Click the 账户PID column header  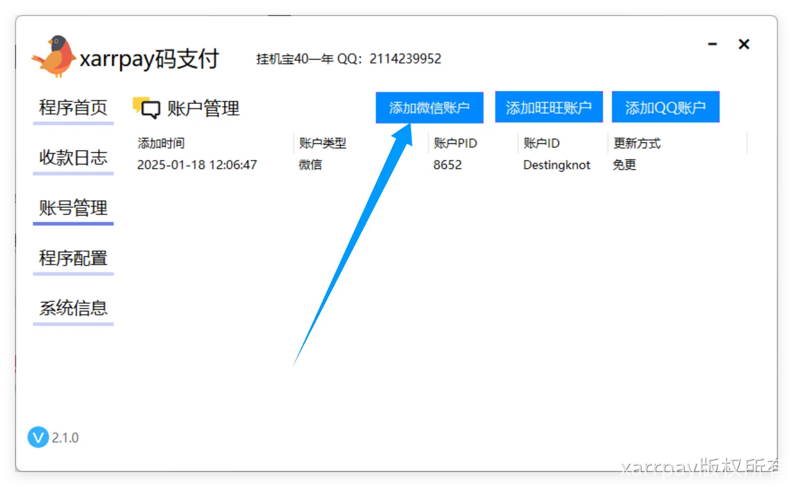(455, 143)
